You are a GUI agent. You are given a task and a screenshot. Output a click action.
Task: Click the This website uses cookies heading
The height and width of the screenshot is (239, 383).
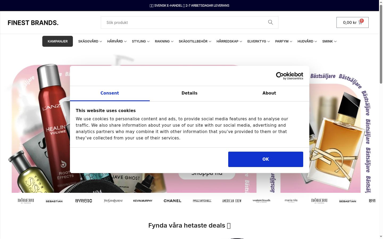(x=106, y=111)
